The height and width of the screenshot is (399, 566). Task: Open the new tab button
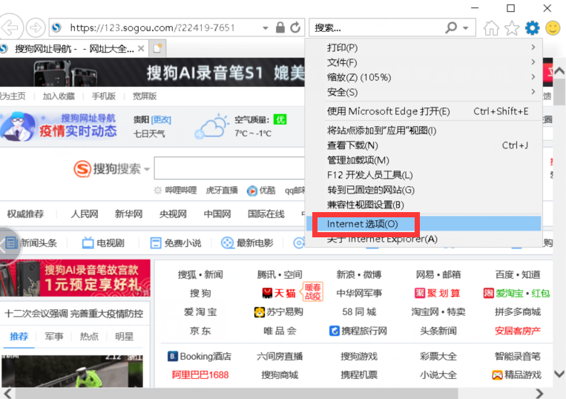(x=157, y=48)
